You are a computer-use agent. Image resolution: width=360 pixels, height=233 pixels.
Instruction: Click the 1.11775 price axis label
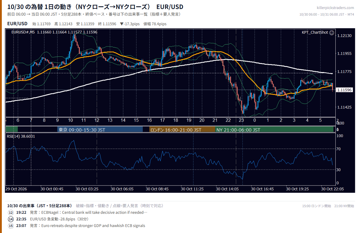tap(344, 71)
